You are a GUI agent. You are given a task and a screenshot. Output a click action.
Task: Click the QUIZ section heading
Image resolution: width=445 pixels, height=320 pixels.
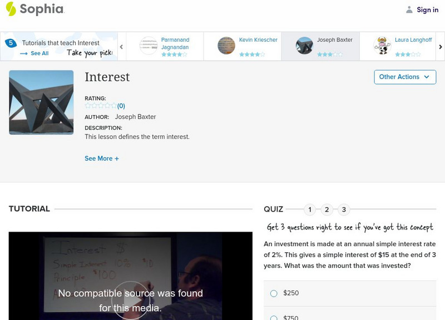[x=273, y=209]
